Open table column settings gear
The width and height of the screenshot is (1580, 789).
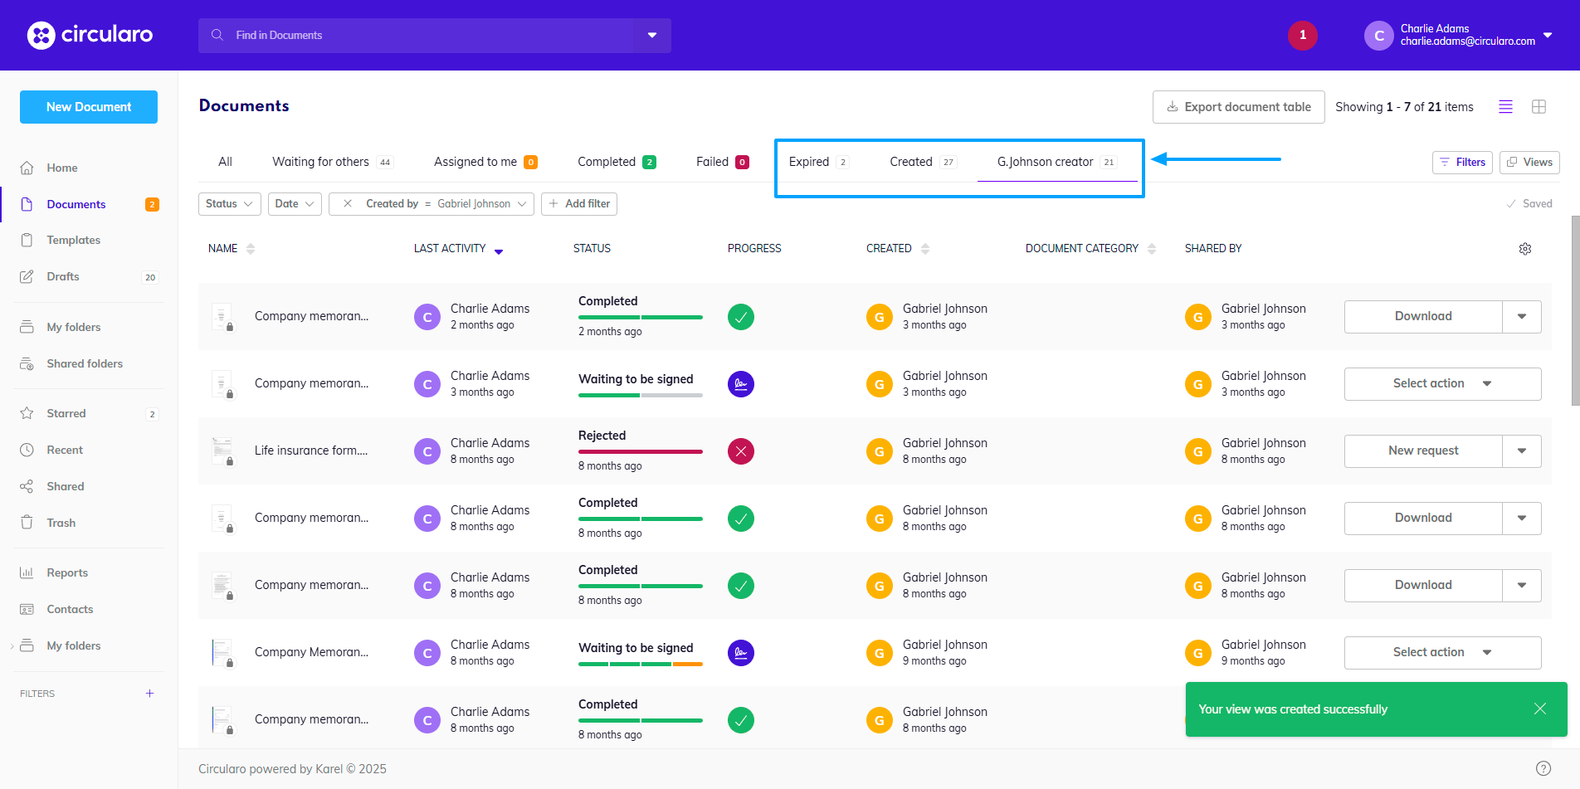(1524, 249)
